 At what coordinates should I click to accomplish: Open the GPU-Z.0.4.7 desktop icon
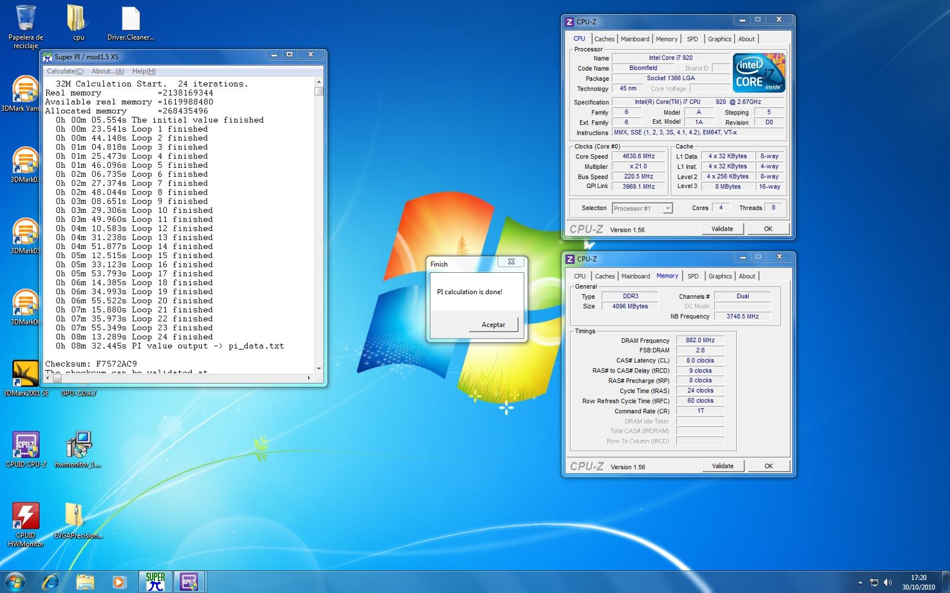pos(78,393)
